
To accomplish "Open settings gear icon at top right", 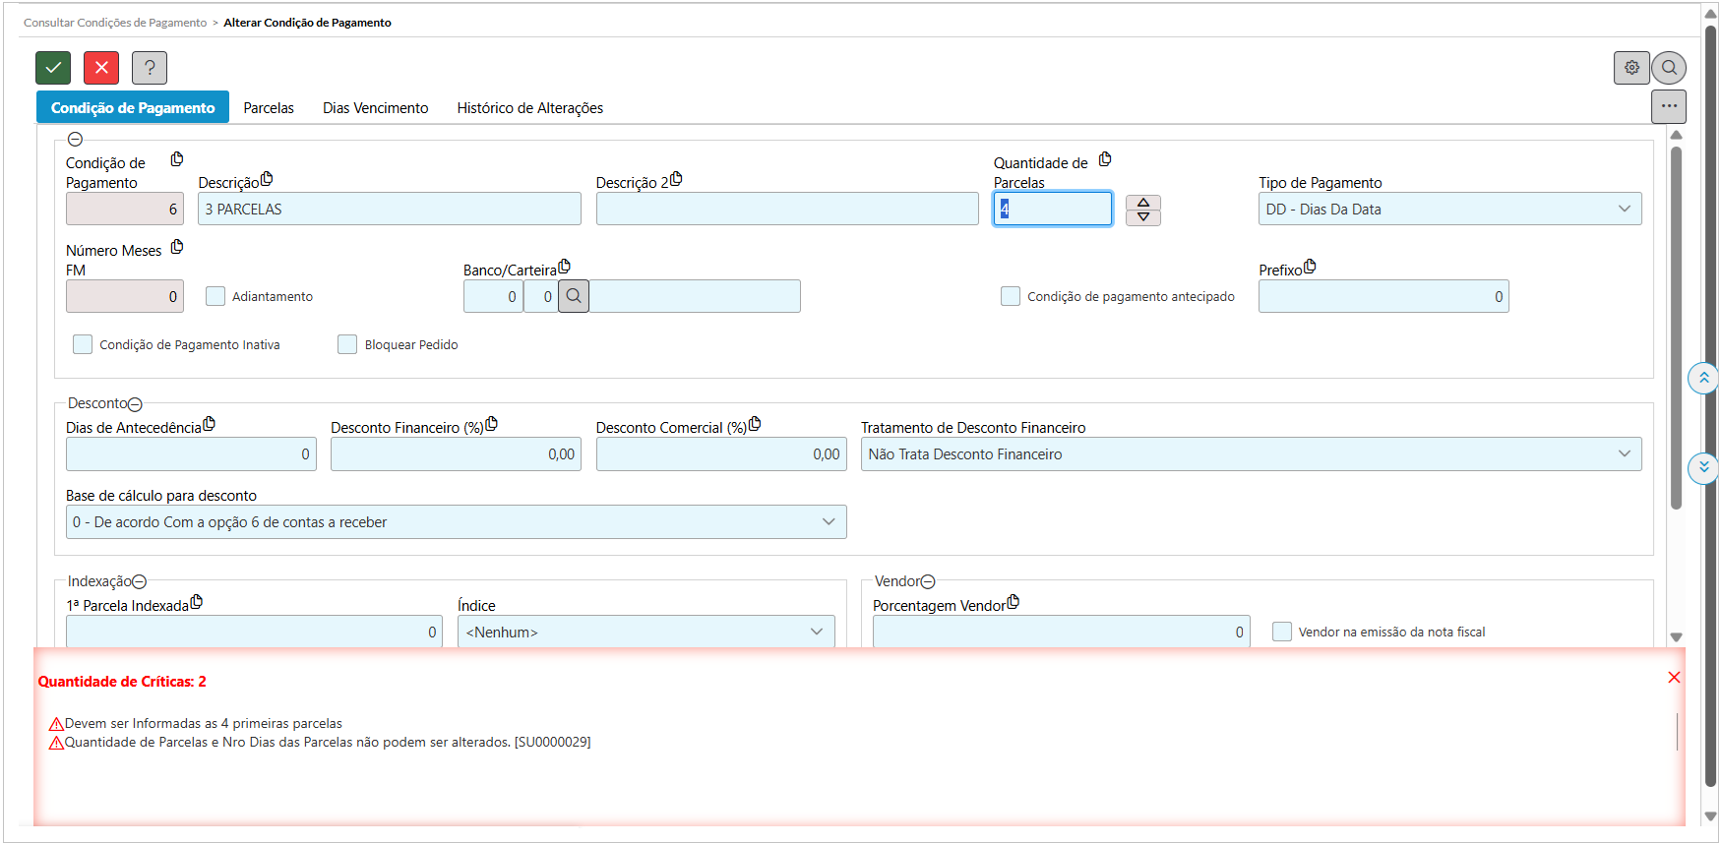I will (x=1631, y=68).
